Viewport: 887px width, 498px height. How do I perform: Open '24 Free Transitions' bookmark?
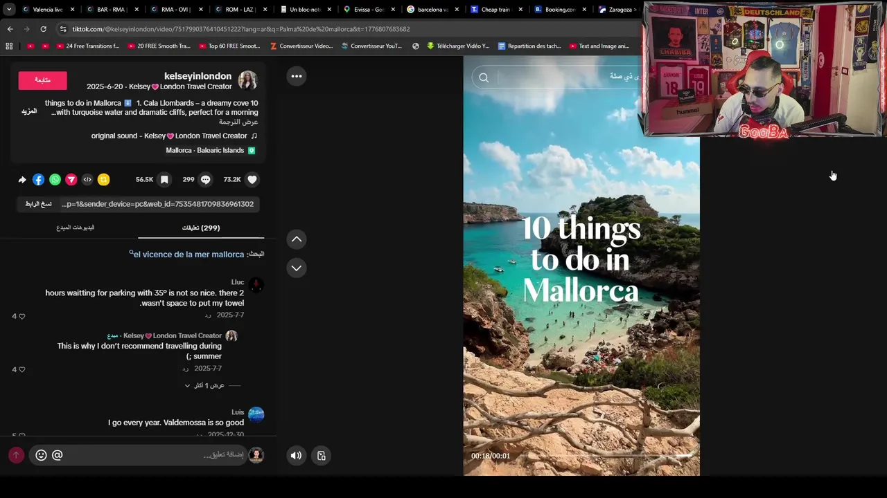87,46
